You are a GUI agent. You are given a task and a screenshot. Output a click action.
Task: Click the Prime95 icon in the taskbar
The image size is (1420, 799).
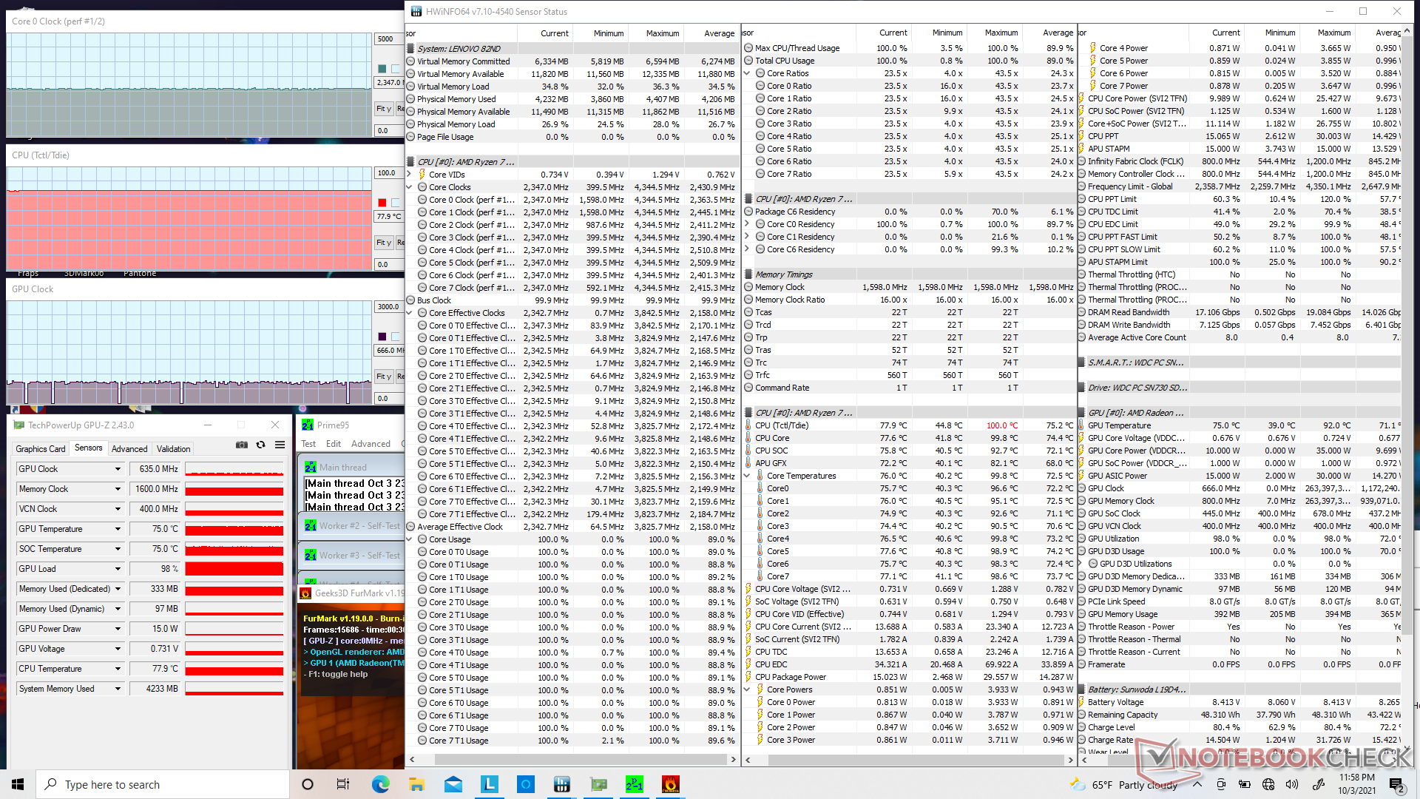634,784
